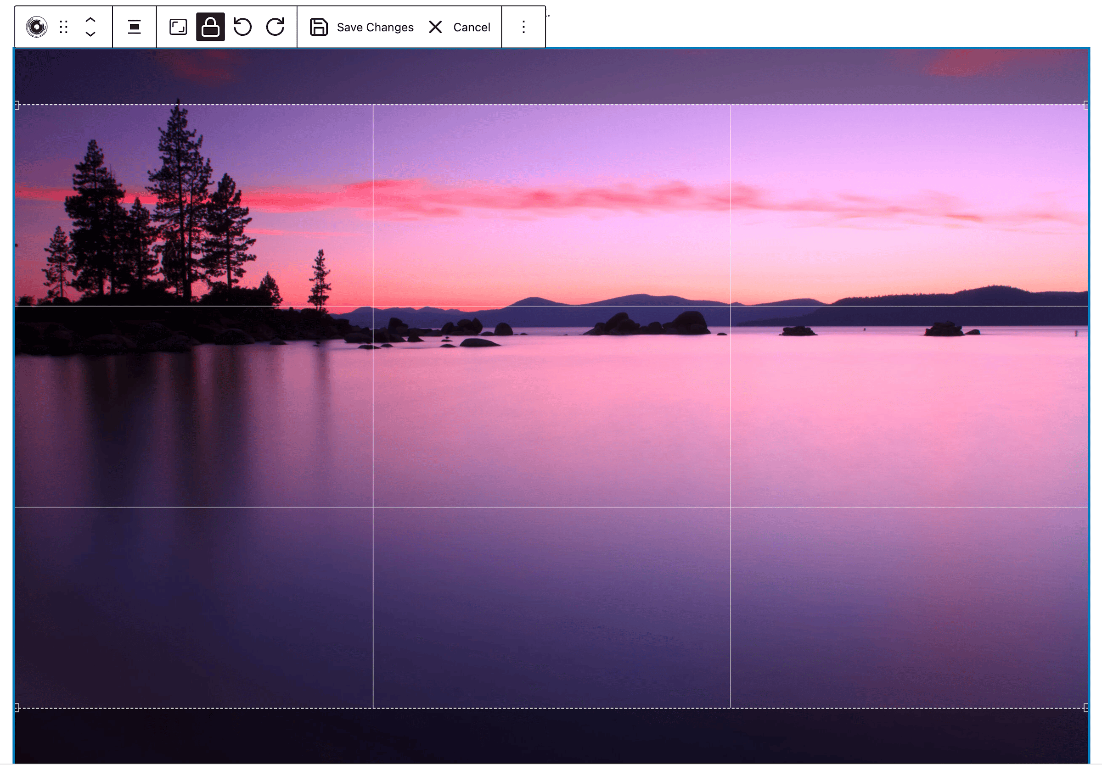
Task: Rotate the image clockwise
Action: click(275, 27)
